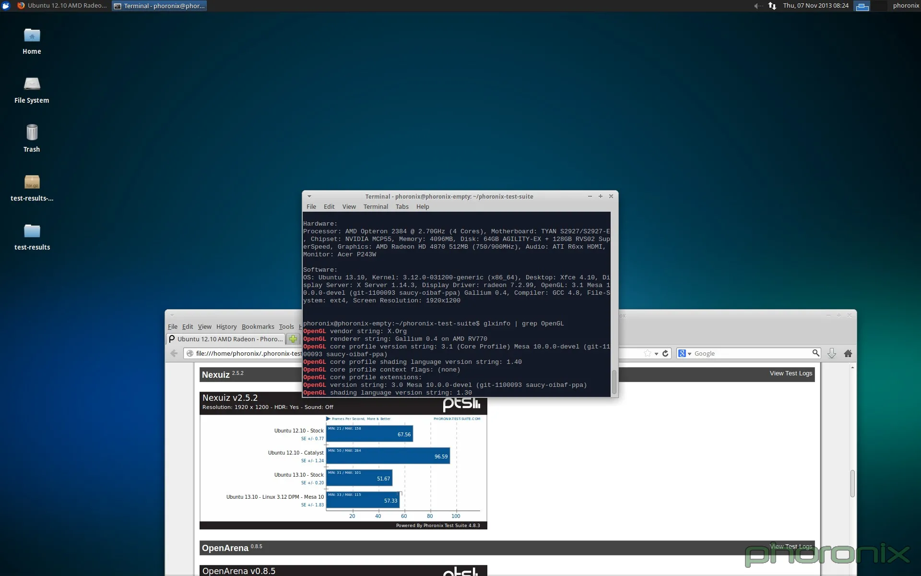Open terminal Edit menu
The image size is (921, 576).
coord(329,207)
